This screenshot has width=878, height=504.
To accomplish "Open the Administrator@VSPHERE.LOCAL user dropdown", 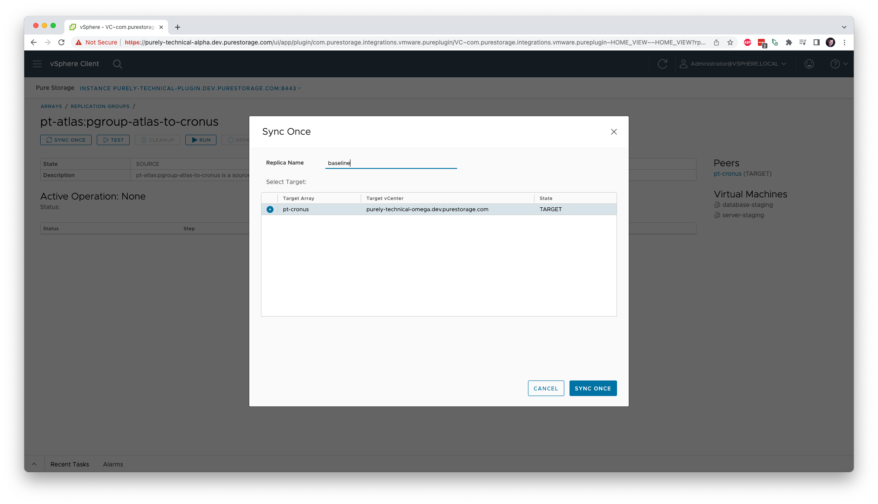I will pyautogui.click(x=733, y=64).
